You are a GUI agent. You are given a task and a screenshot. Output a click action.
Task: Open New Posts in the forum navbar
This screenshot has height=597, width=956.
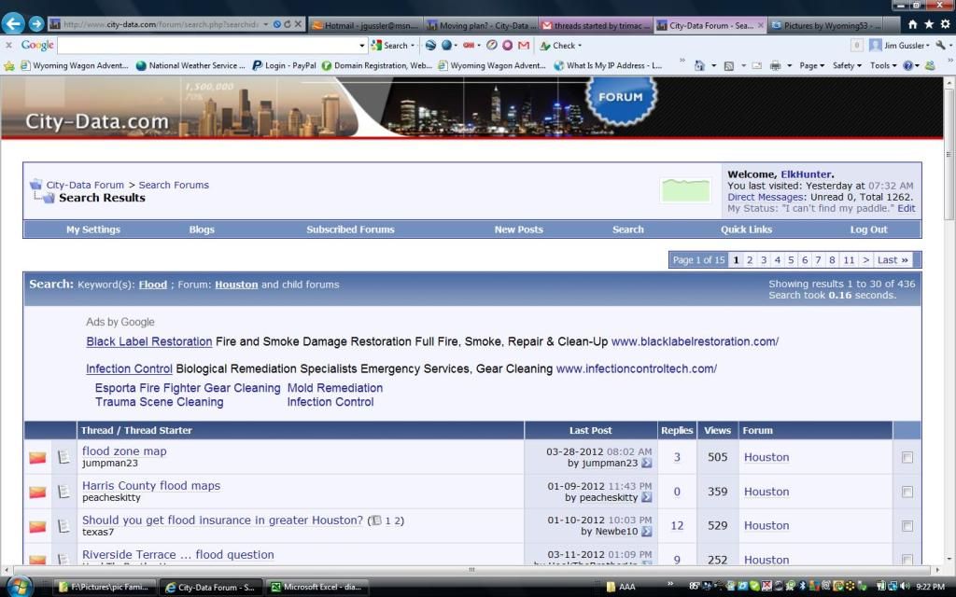pyautogui.click(x=519, y=229)
